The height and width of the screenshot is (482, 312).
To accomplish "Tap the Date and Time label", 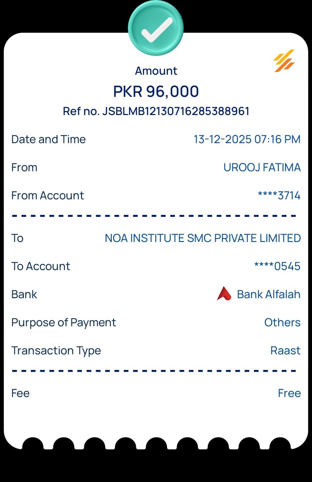I will pyautogui.click(x=49, y=139).
